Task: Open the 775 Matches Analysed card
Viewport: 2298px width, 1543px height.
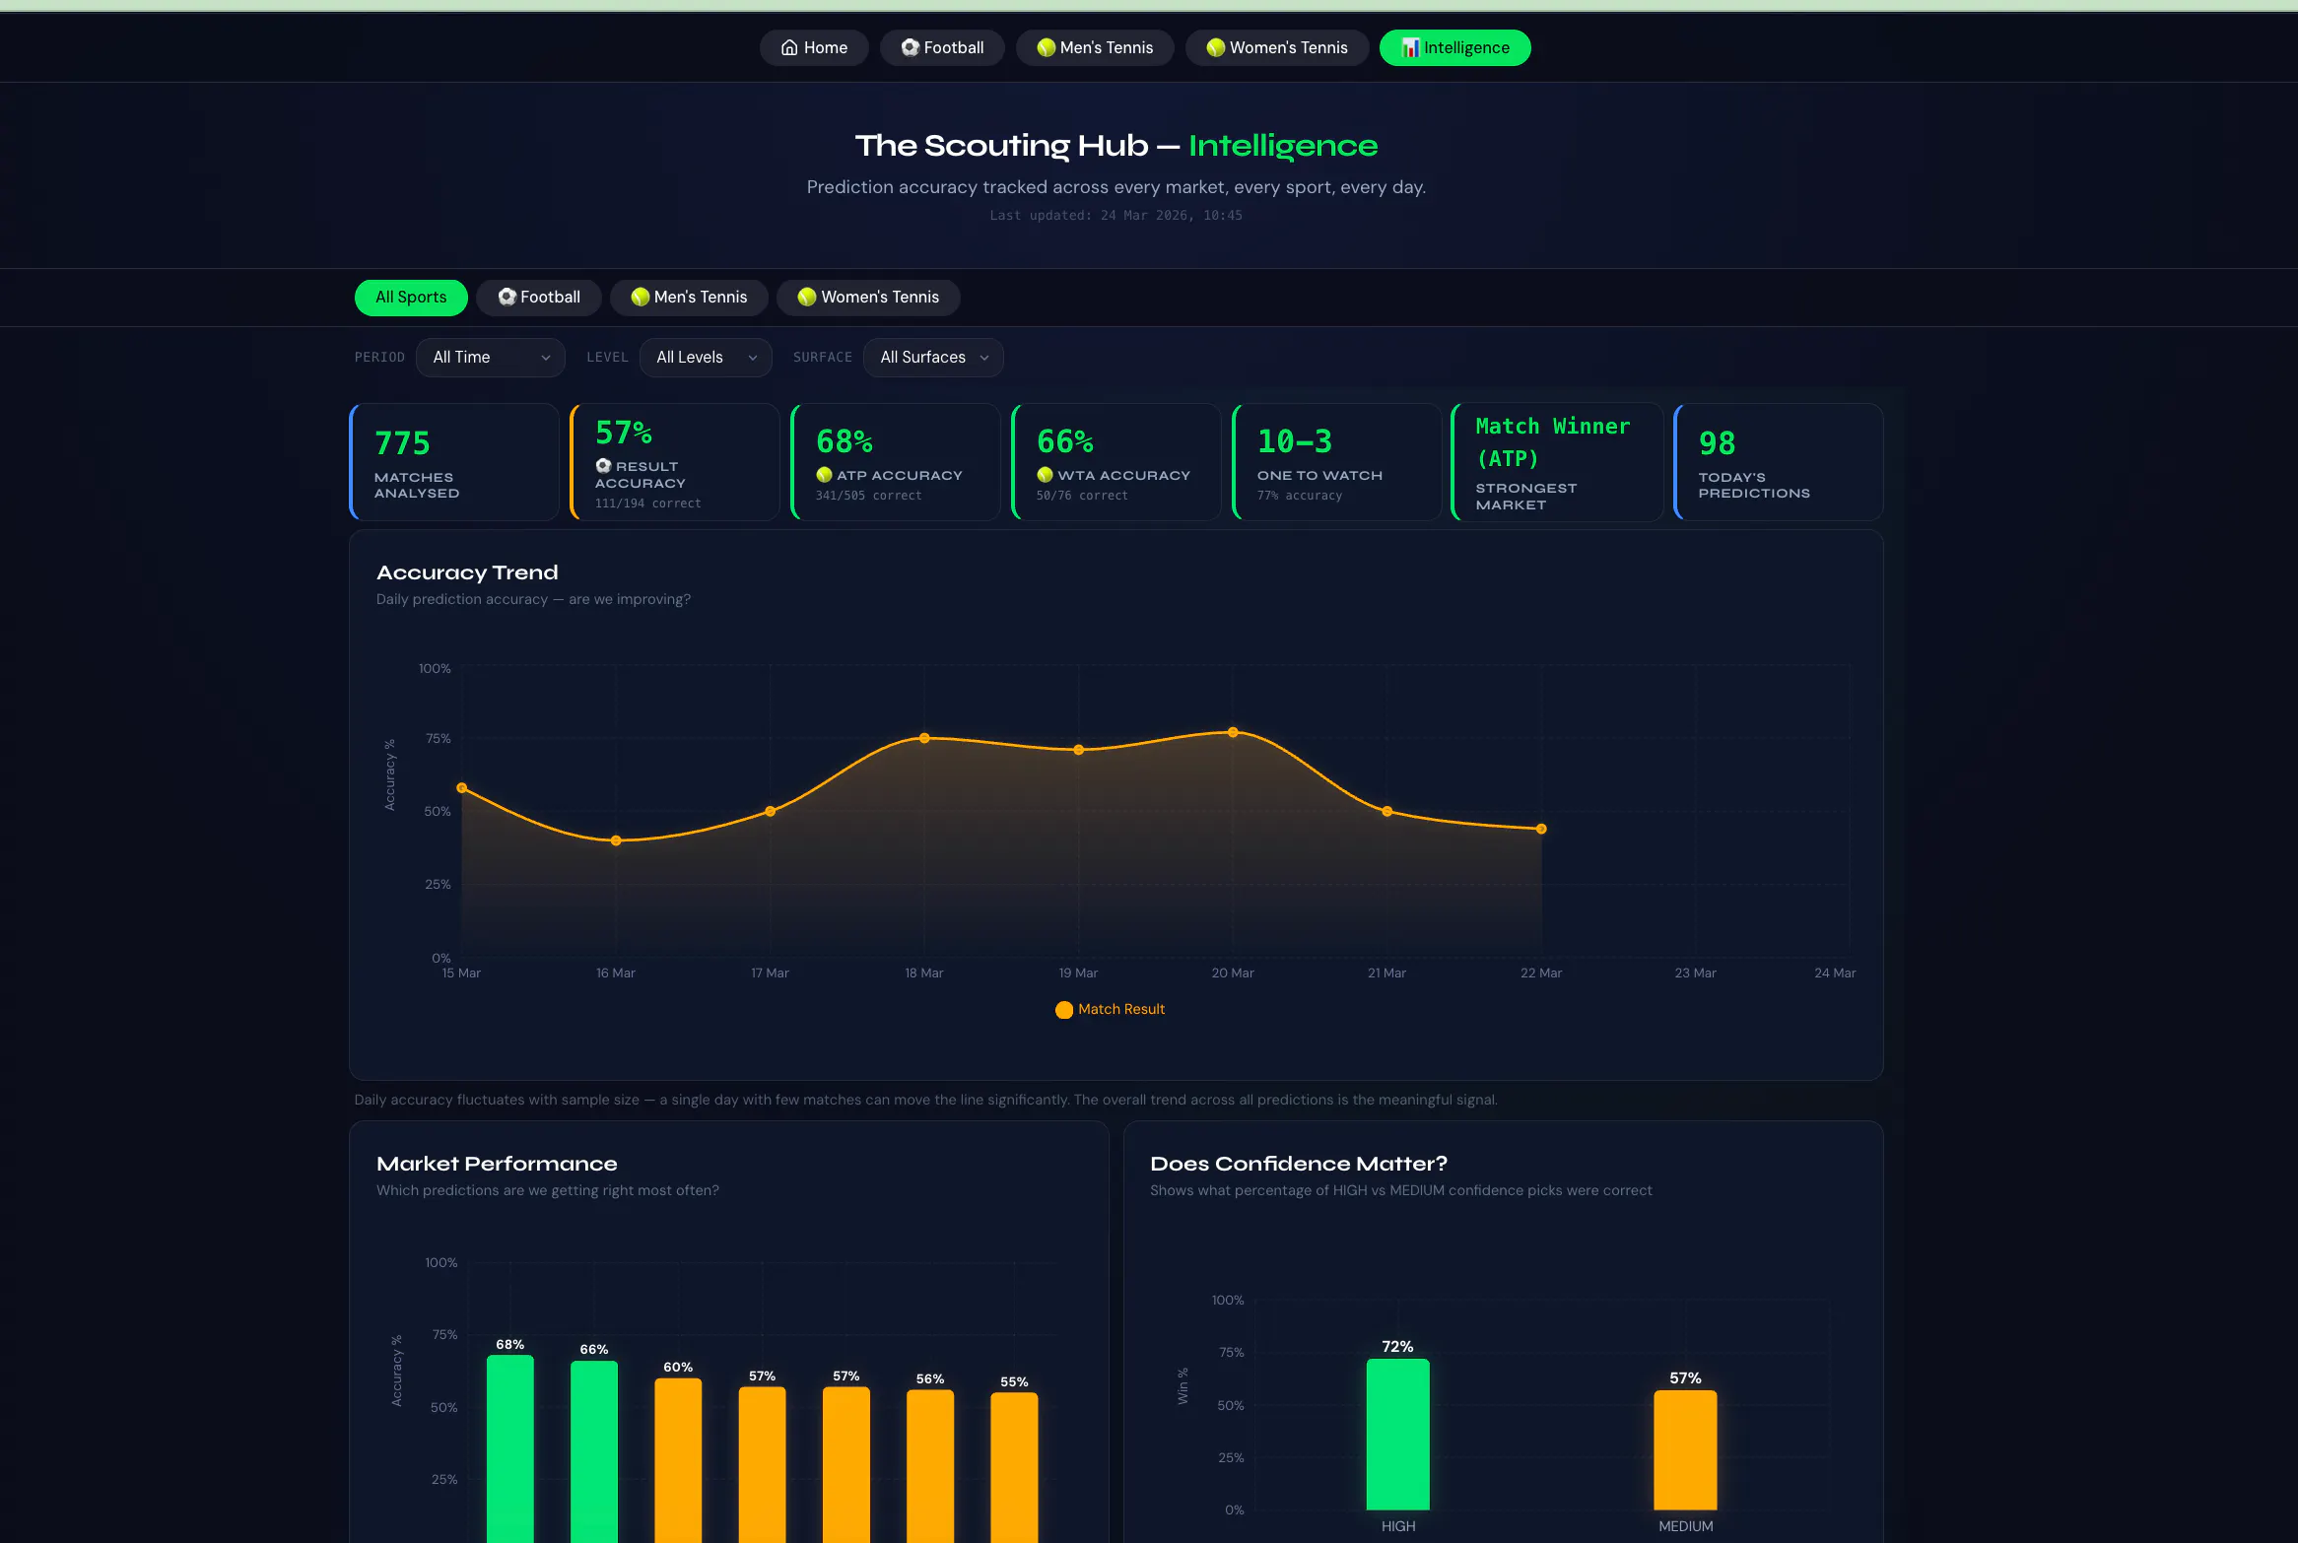Action: 454,461
